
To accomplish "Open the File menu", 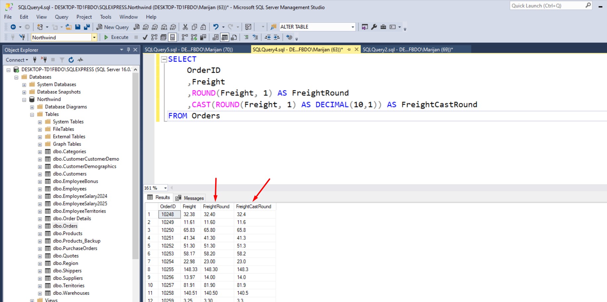I will 8,17.
